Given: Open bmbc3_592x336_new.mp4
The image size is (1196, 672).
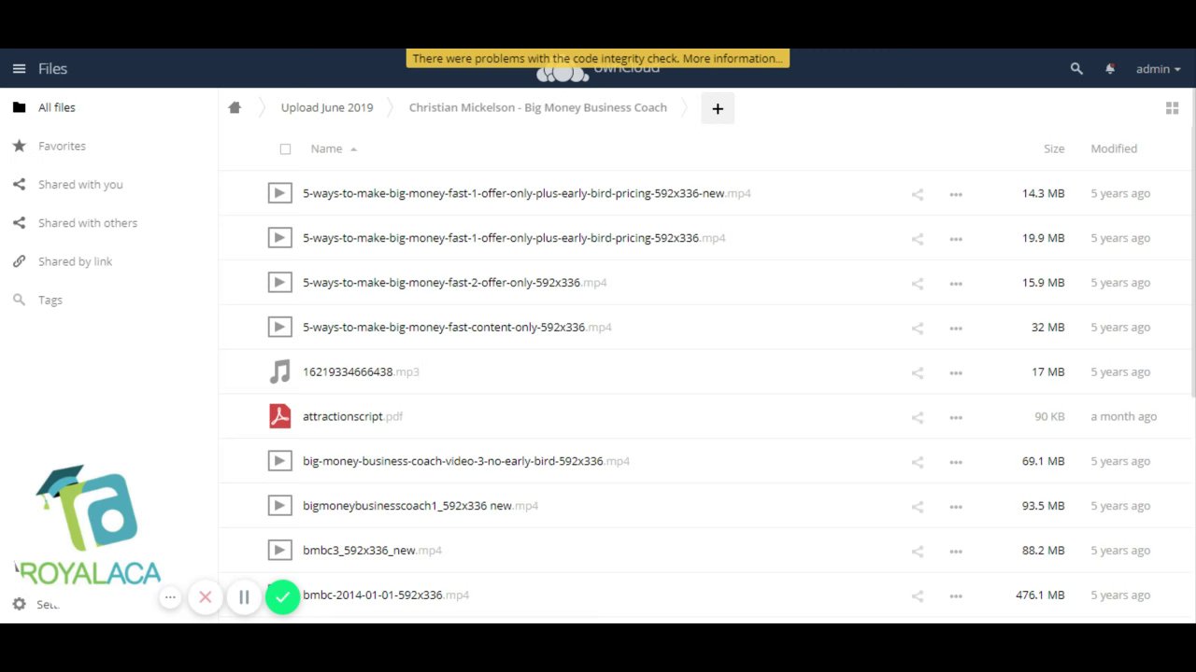Looking at the screenshot, I should click(372, 551).
